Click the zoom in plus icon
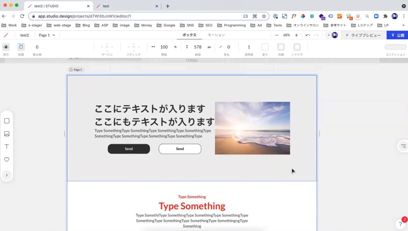 click(x=296, y=35)
